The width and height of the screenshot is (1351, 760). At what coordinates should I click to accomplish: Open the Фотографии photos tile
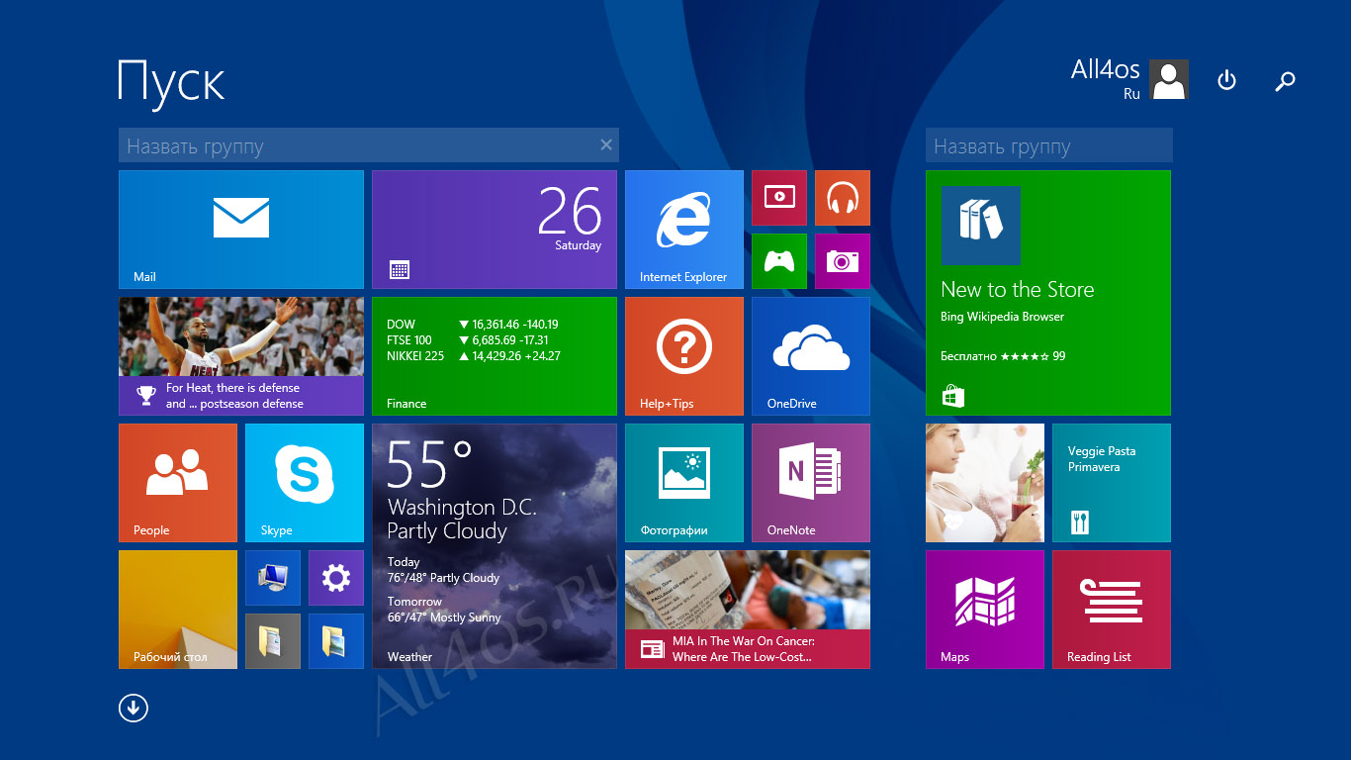tap(684, 483)
